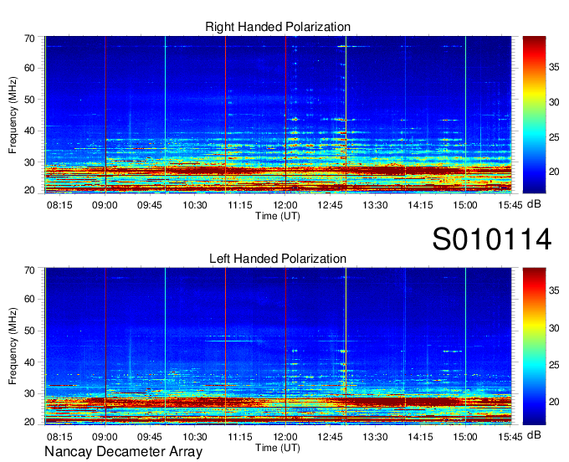
Task: Click the '15:45' tick on bottom plot
Action: [510, 437]
